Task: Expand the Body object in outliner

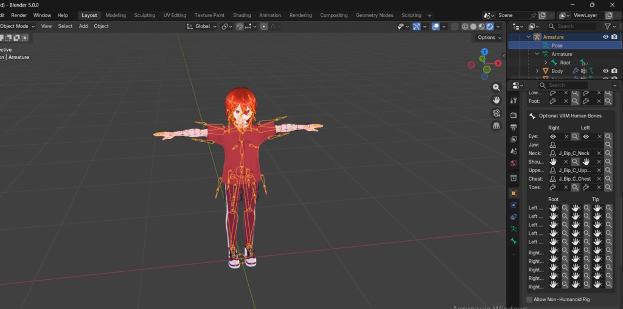Action: (537, 71)
